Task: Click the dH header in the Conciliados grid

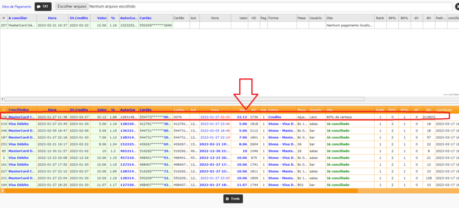Action: [x=429, y=110]
